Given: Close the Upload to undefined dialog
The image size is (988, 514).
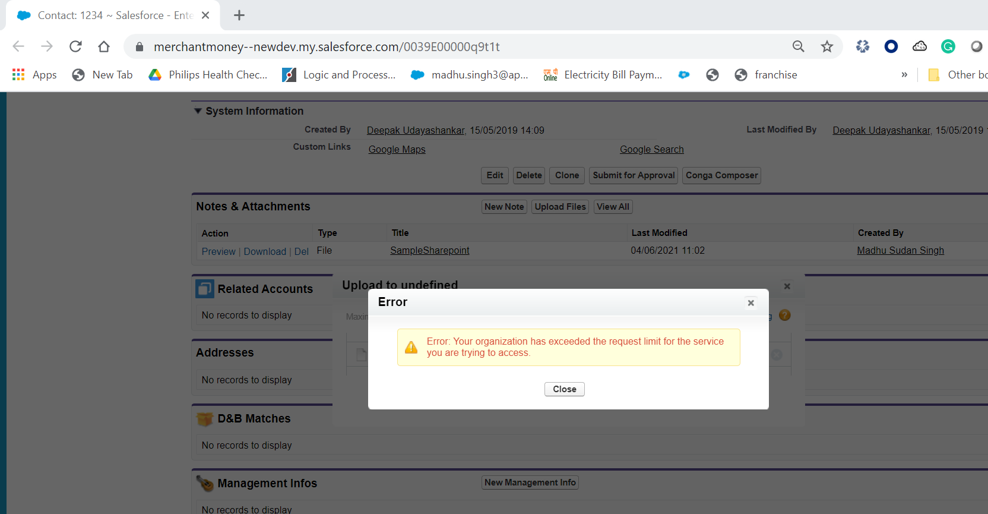Looking at the screenshot, I should pyautogui.click(x=787, y=286).
